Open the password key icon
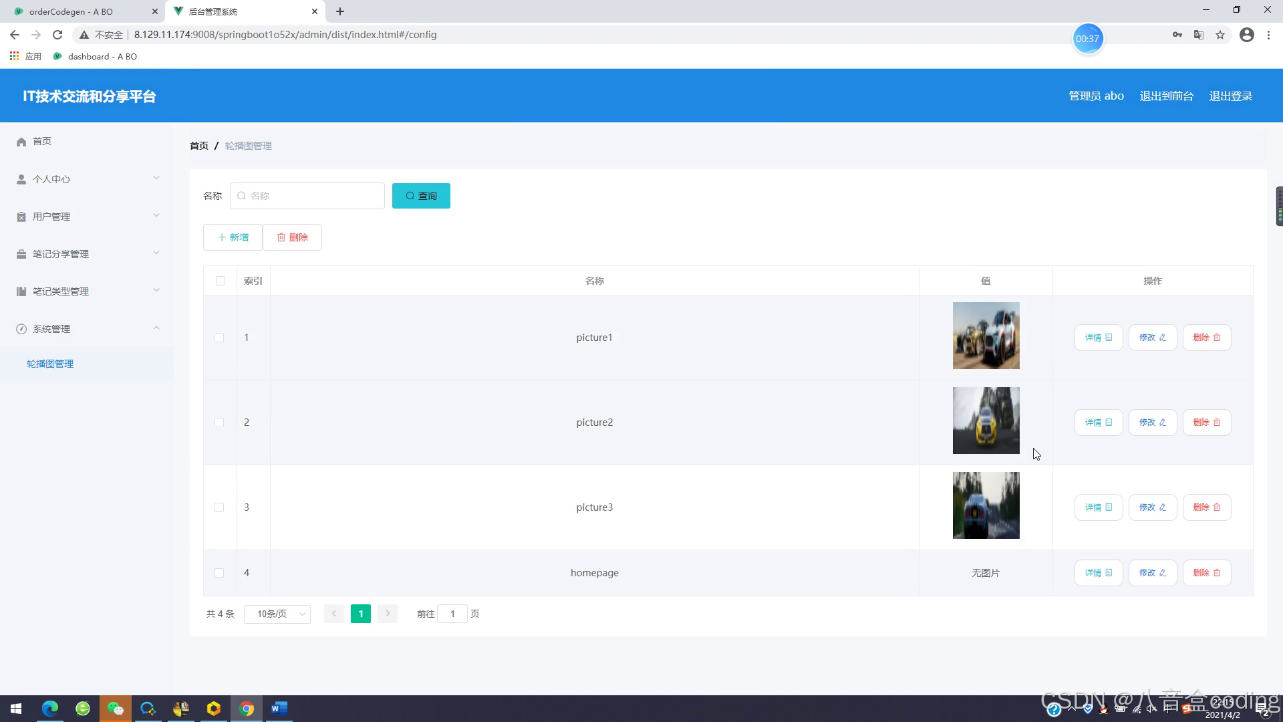Viewport: 1283px width, 722px height. tap(1177, 35)
